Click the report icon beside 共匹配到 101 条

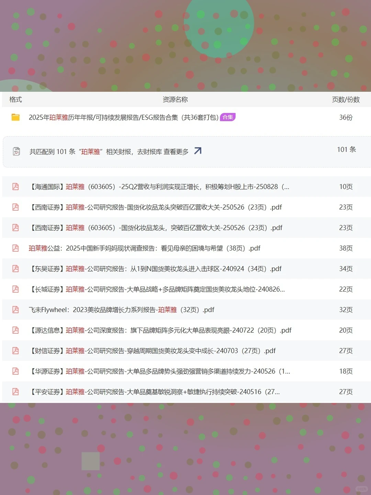[16, 151]
